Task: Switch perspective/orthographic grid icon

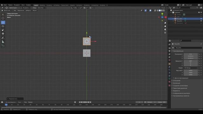Action: point(165,33)
